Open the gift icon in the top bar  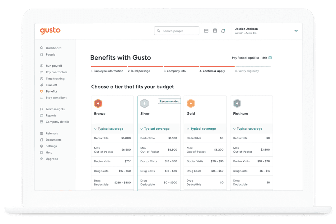point(215,31)
